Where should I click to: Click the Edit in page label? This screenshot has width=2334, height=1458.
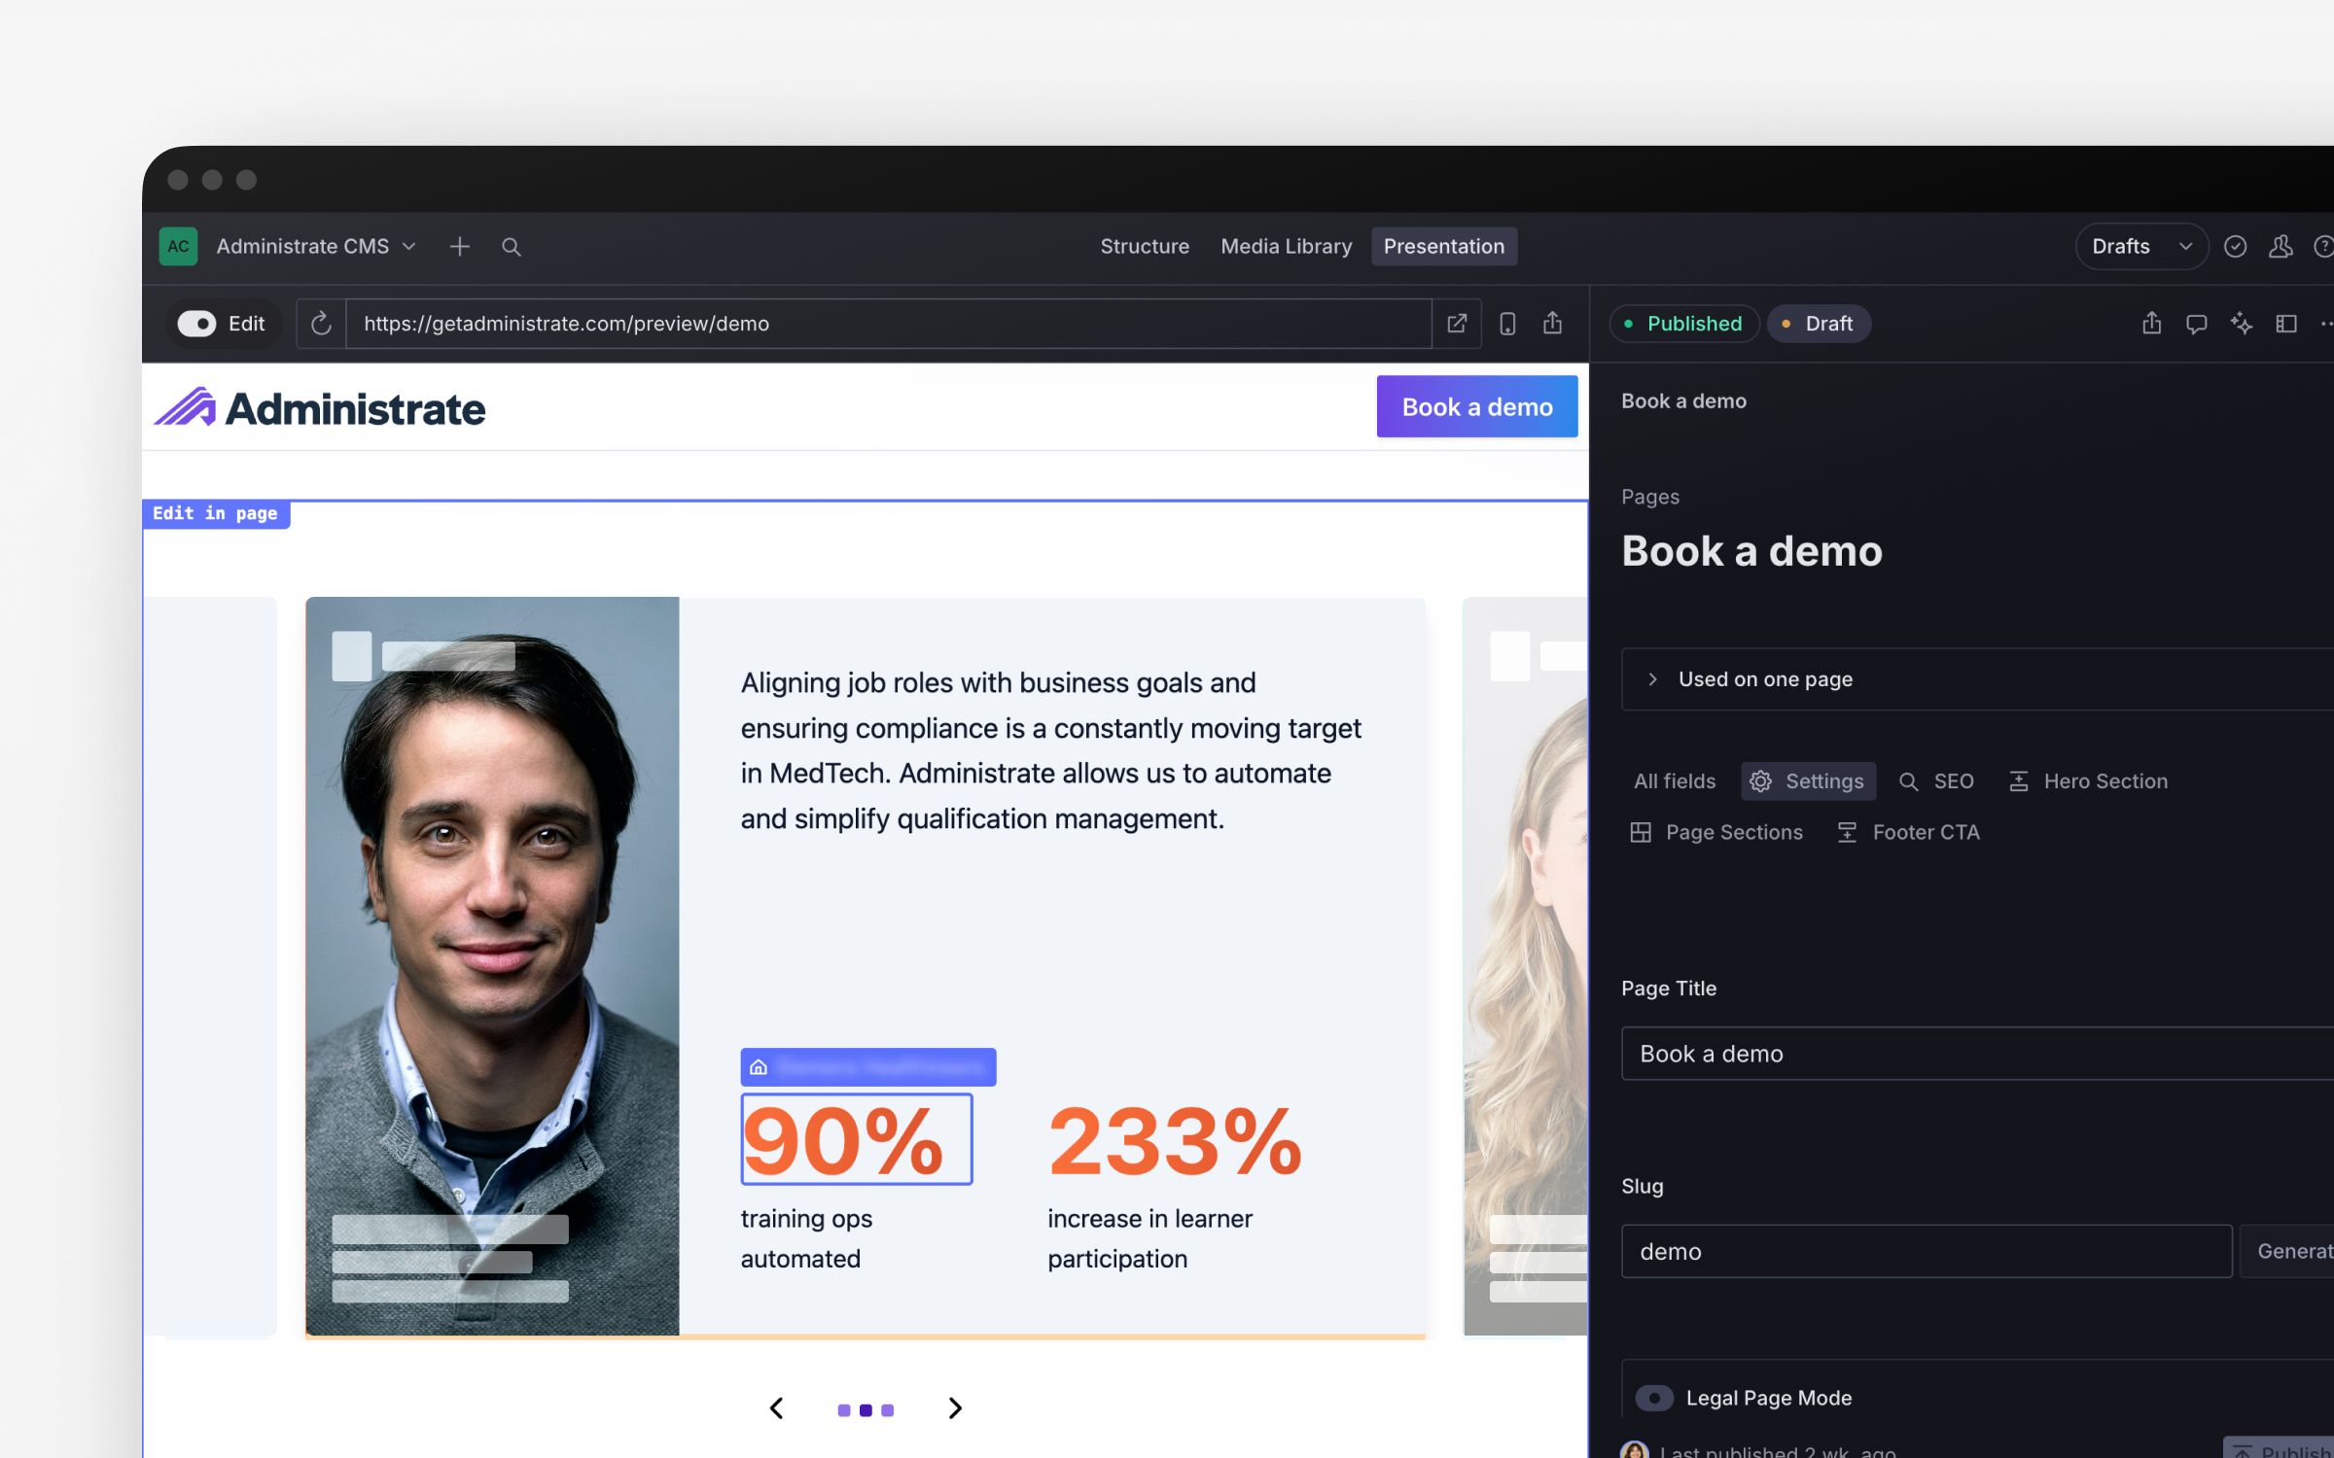click(216, 513)
